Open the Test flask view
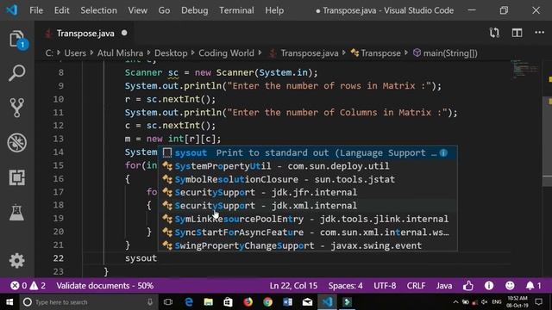This screenshot has height=310, width=552. [x=17, y=213]
